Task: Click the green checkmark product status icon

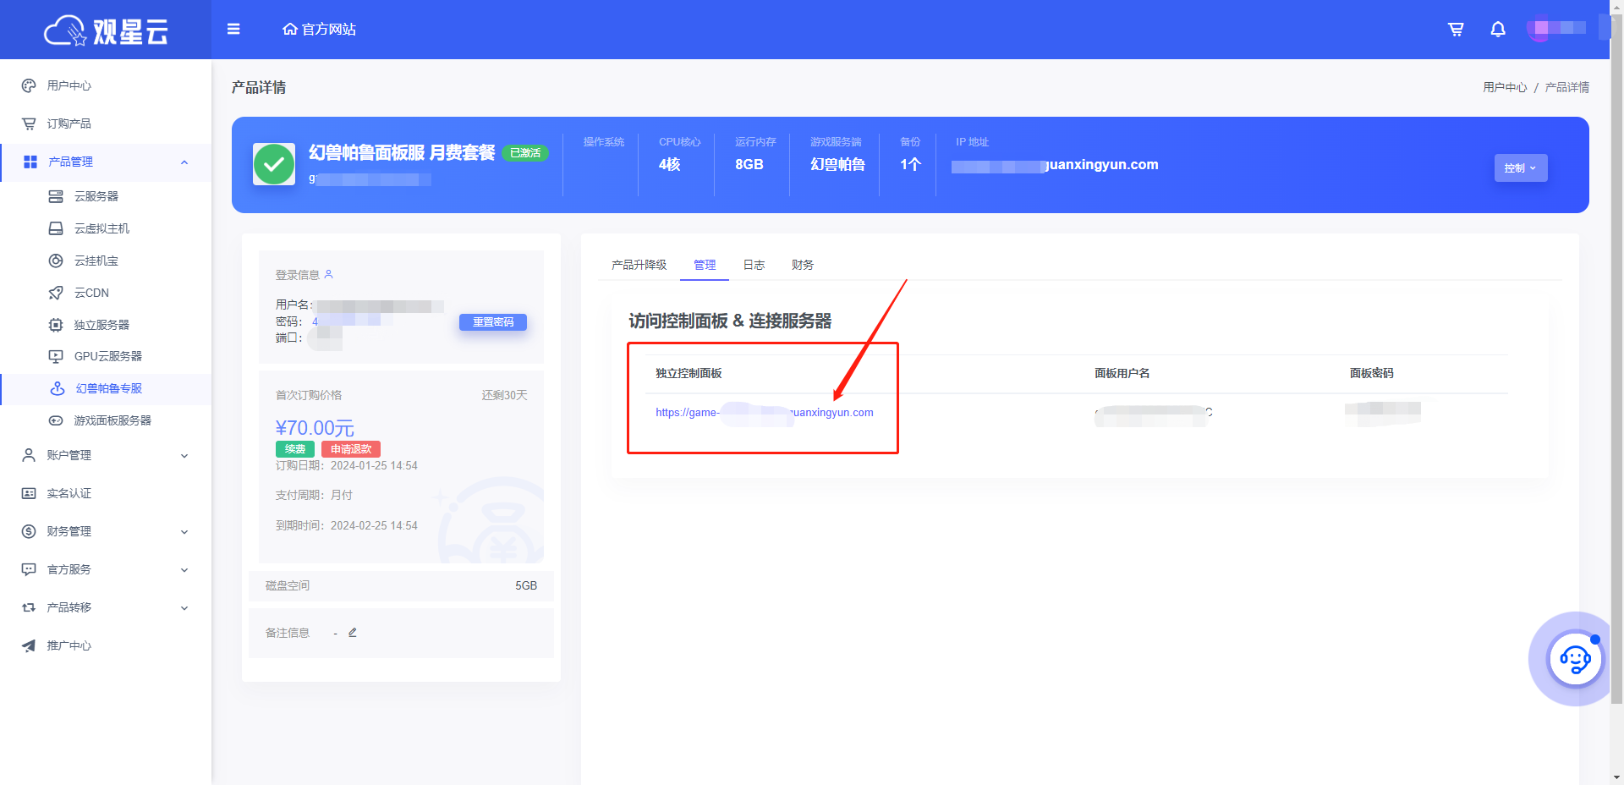Action: 273,164
